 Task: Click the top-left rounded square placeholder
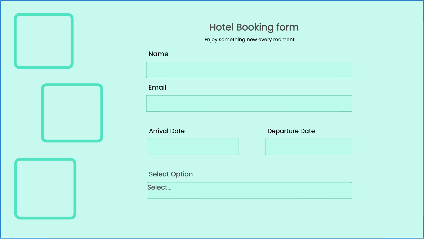[x=44, y=41]
